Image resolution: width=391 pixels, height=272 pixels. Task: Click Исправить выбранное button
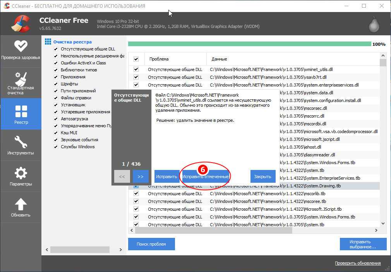point(363,244)
